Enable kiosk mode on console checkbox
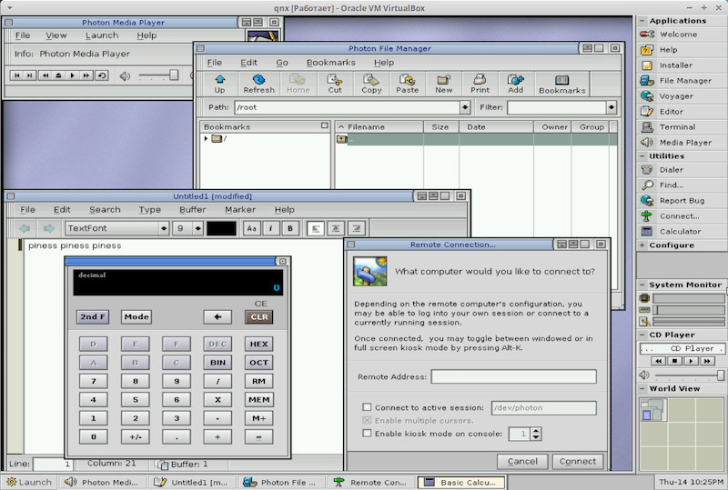Image resolution: width=728 pixels, height=490 pixels. (368, 434)
